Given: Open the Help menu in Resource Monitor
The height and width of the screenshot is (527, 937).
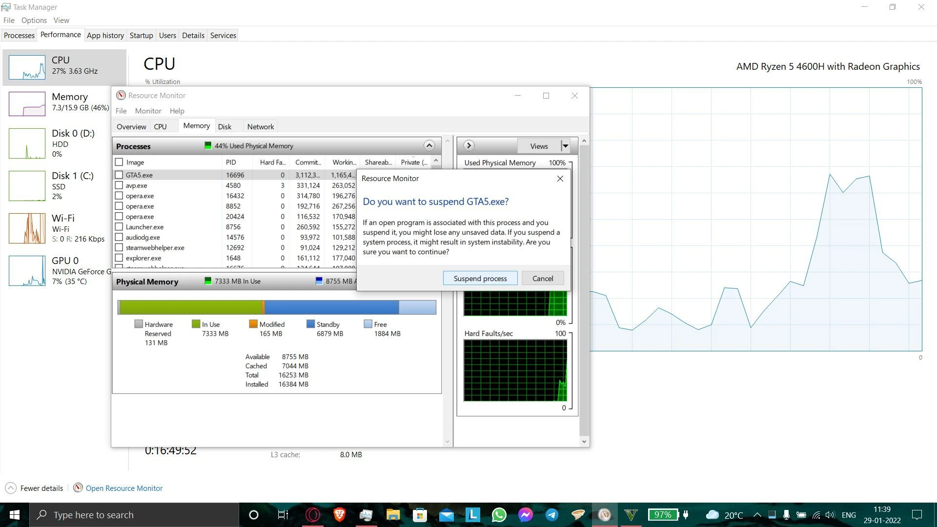Looking at the screenshot, I should (x=177, y=111).
